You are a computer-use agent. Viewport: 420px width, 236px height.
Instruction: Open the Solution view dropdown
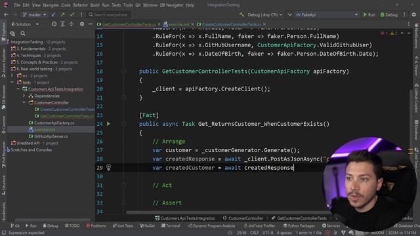coord(25,24)
